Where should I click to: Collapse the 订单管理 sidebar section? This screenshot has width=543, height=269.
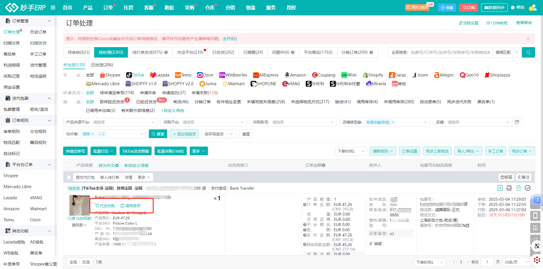[x=49, y=21]
